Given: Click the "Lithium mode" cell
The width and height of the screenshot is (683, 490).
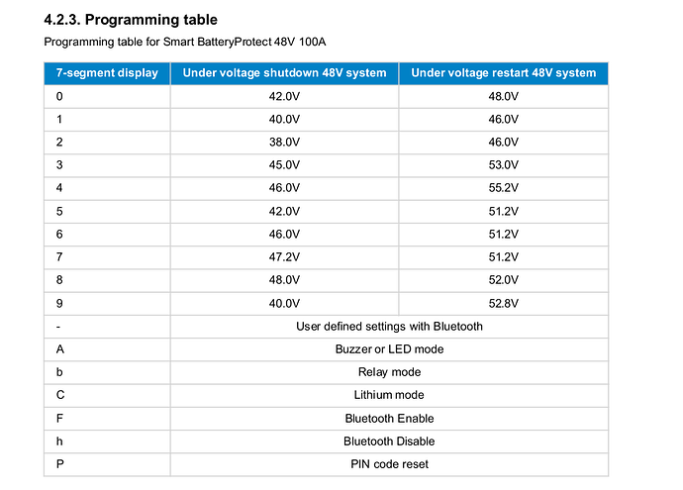Looking at the screenshot, I should (x=389, y=395).
